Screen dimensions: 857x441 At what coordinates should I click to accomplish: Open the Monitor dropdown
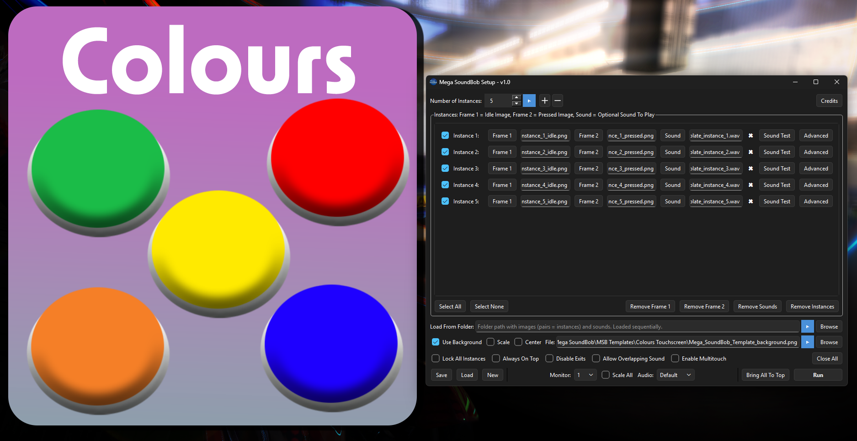[x=586, y=375]
